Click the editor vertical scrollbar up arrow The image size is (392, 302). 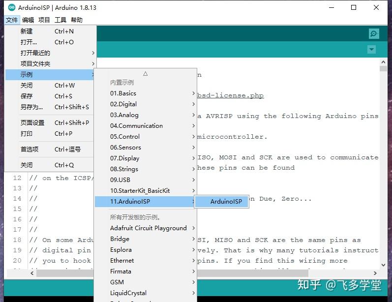(x=383, y=62)
